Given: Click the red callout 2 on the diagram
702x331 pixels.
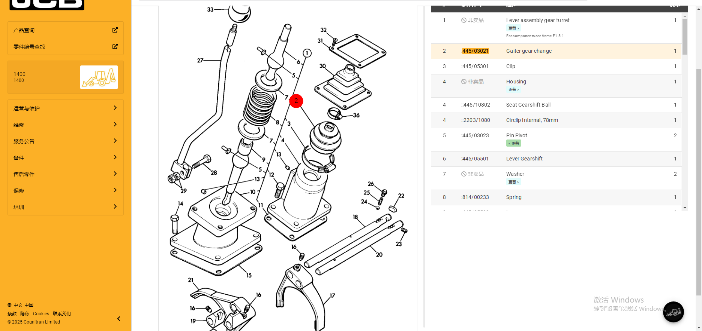Looking at the screenshot, I should [x=296, y=101].
